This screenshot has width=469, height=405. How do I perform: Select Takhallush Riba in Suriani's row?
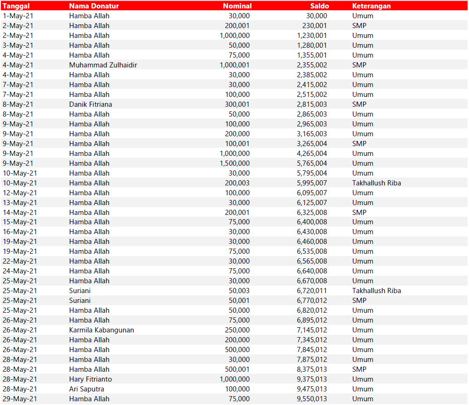coord(376,291)
